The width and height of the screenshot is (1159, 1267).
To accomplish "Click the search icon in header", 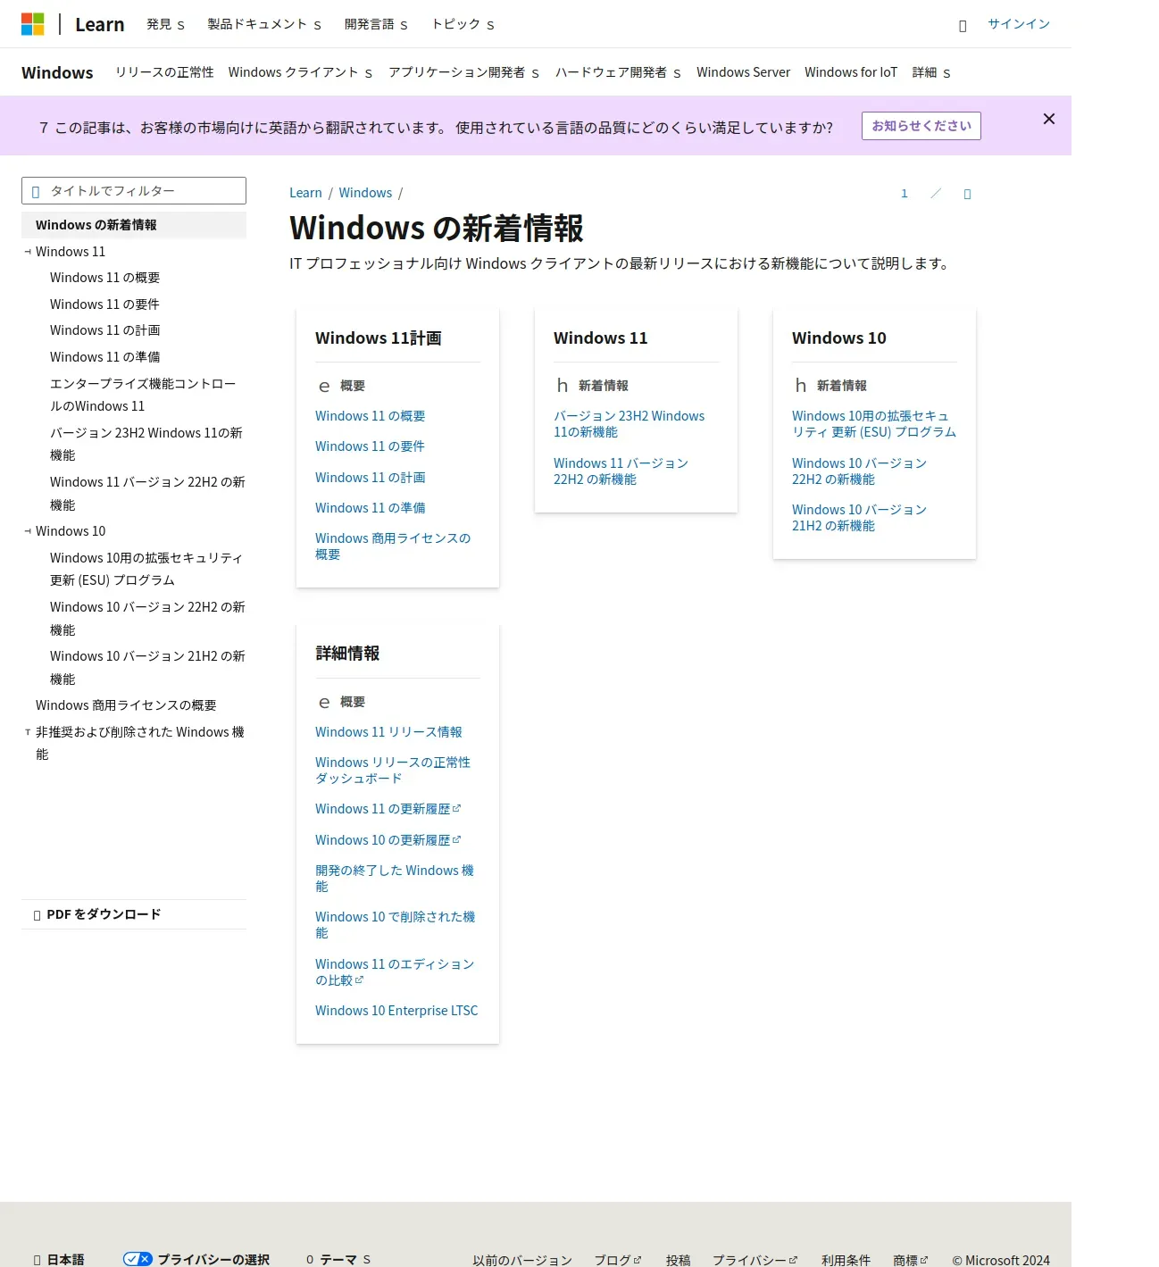I will point(963,26).
